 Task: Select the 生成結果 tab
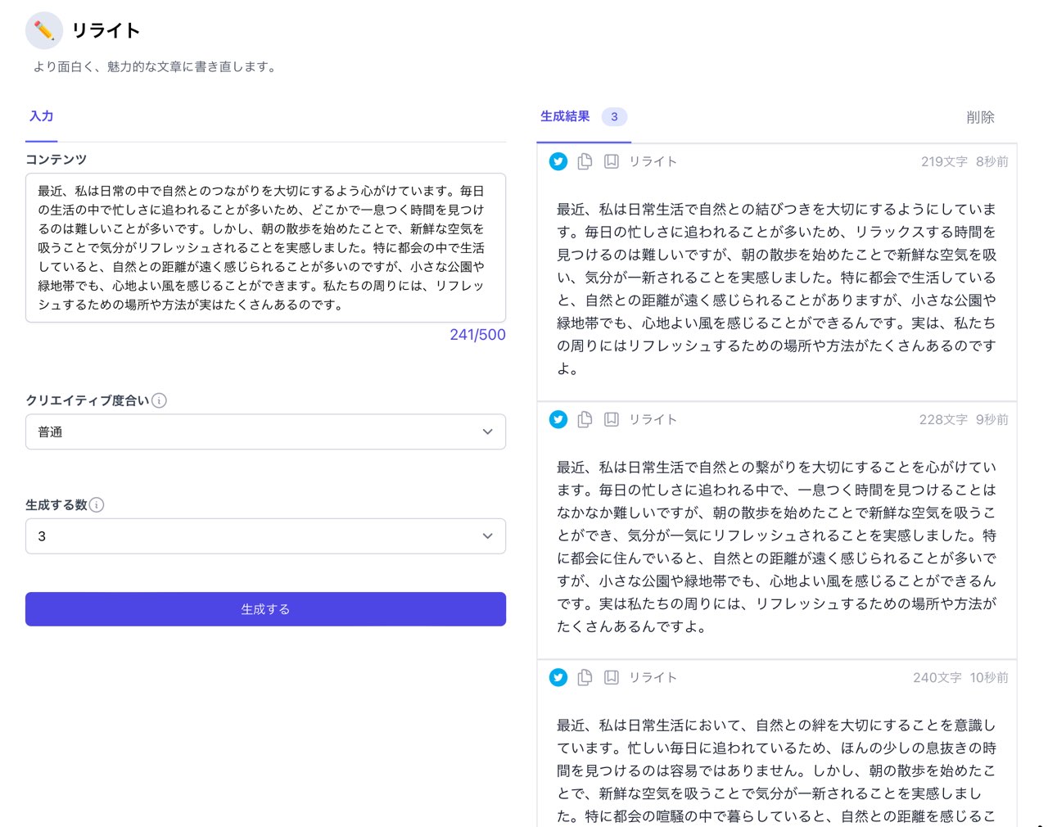[x=565, y=116]
